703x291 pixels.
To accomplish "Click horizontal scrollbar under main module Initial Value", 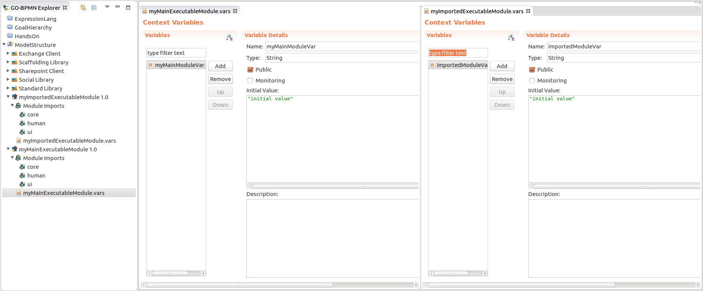I will point(333,186).
